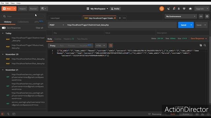Open the settings wrench icon in header
This screenshot has width=211, height=118.
point(174,9)
